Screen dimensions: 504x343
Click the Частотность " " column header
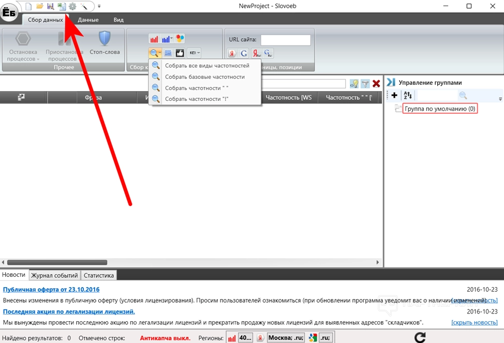[349, 97]
